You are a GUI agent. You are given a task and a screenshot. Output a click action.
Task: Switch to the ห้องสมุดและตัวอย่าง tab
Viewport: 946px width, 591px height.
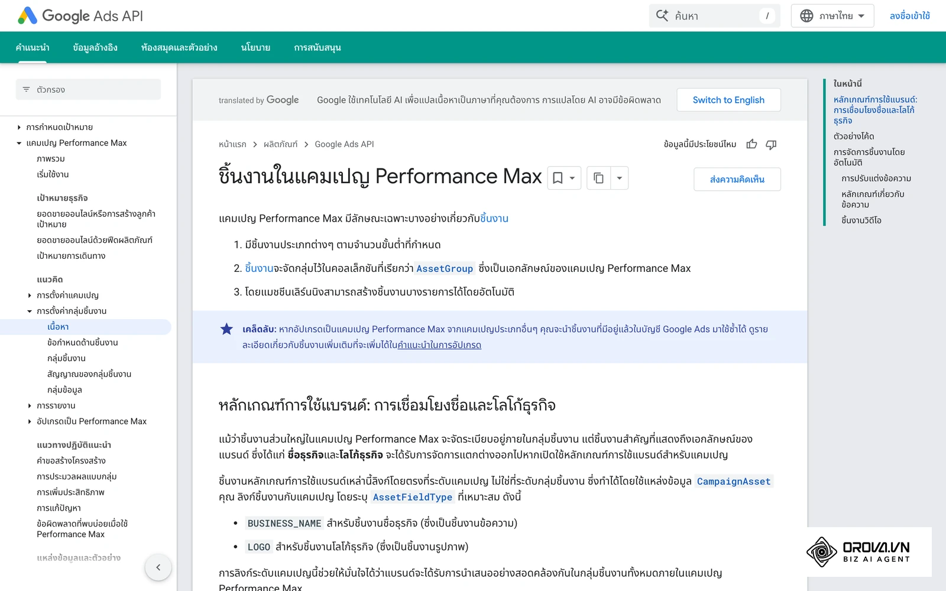[x=179, y=47]
